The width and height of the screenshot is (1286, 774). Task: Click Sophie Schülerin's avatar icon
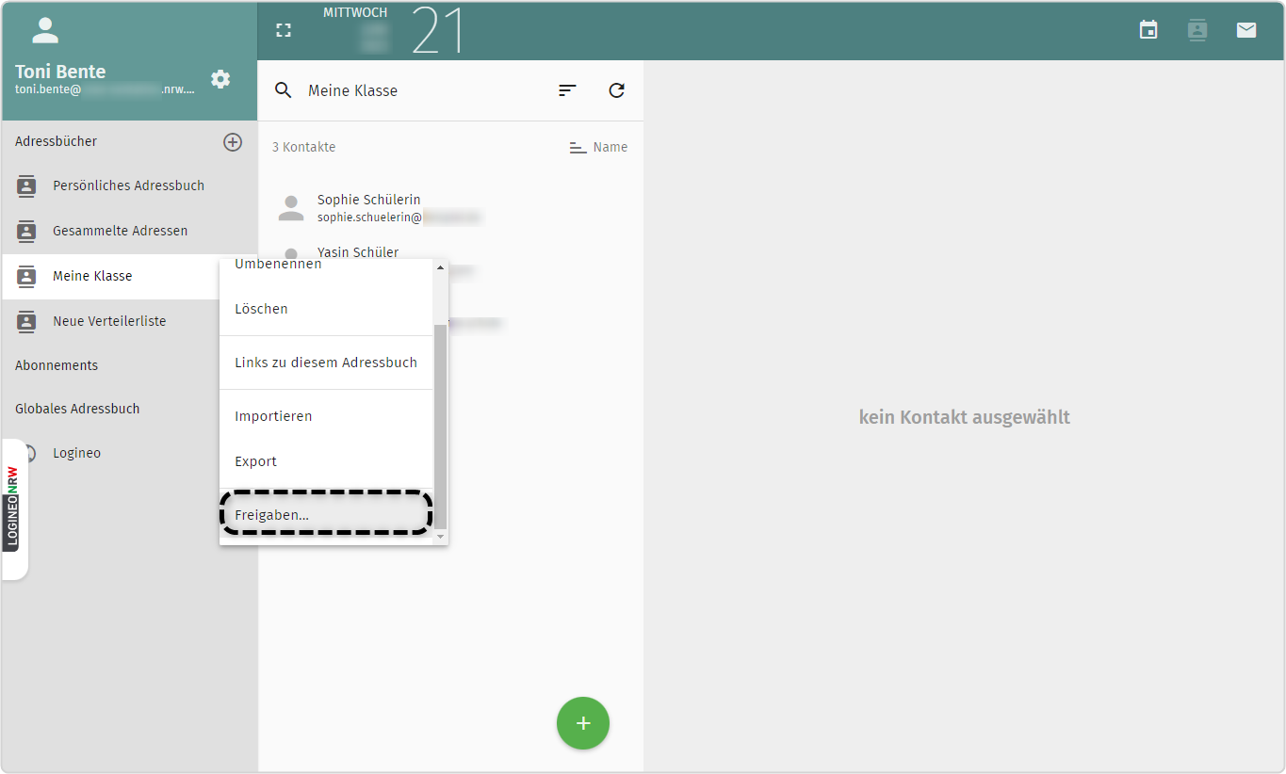click(x=291, y=208)
